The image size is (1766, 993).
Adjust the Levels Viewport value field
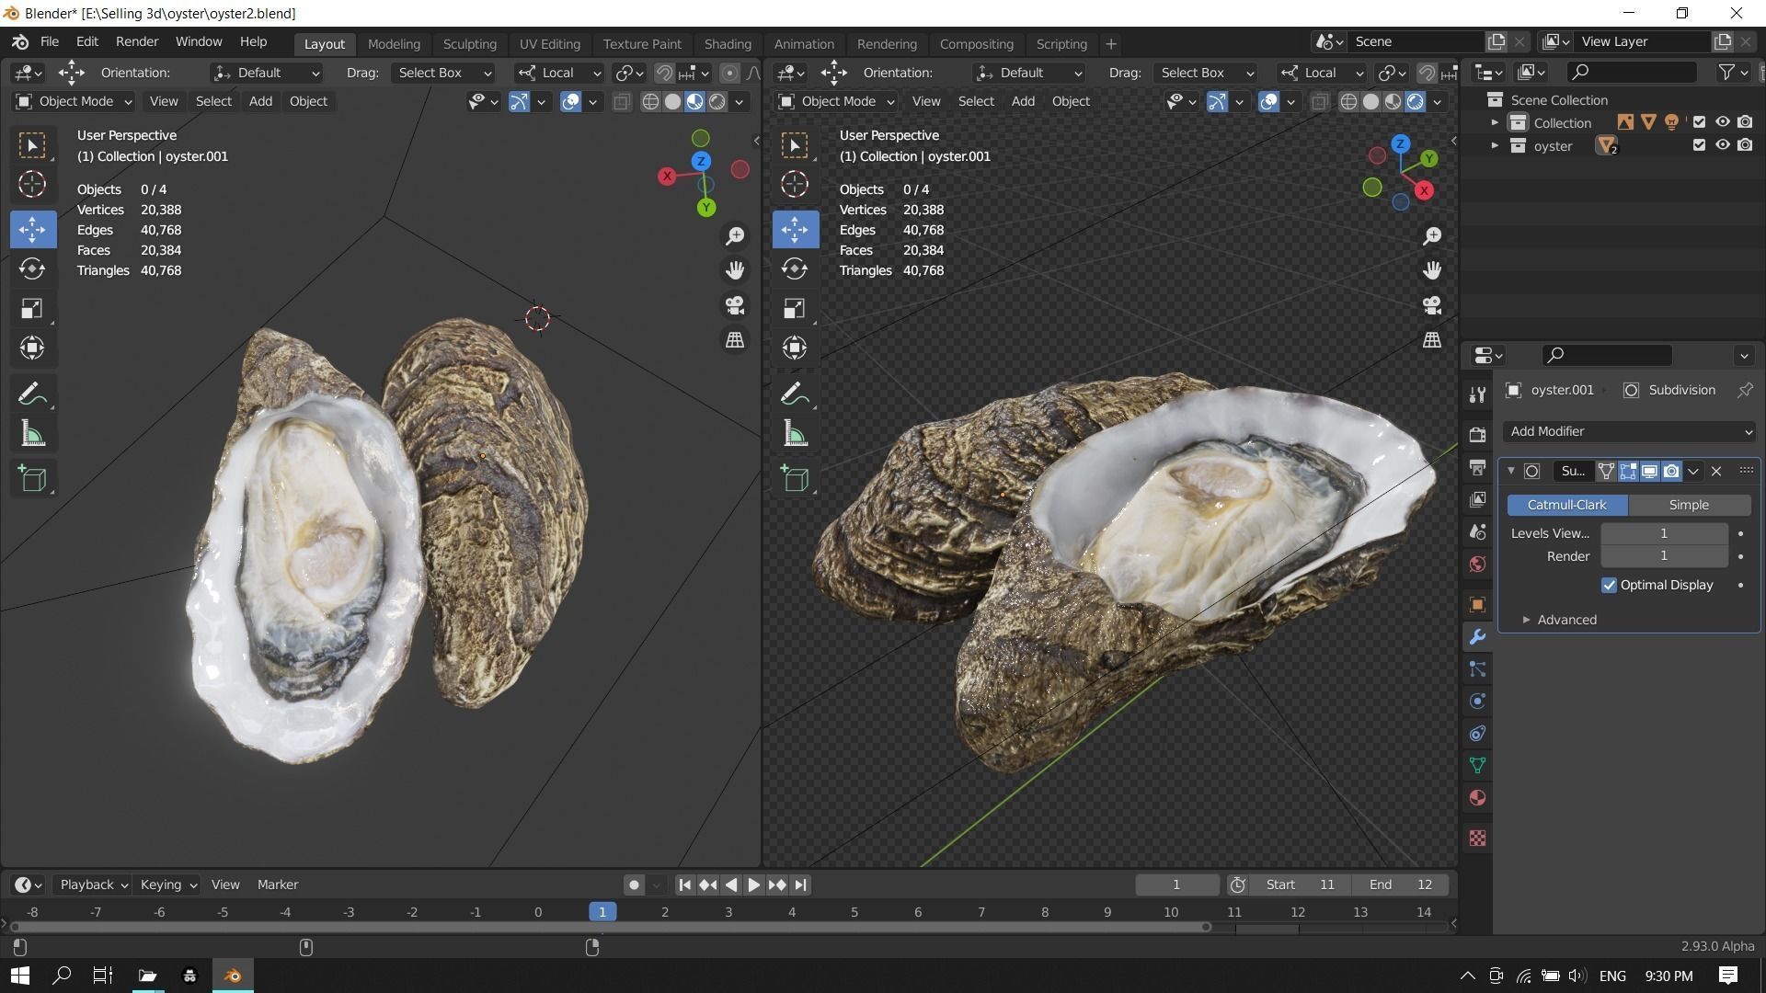point(1663,533)
